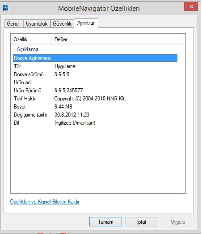Select the Telif Hakkı row

(95, 99)
